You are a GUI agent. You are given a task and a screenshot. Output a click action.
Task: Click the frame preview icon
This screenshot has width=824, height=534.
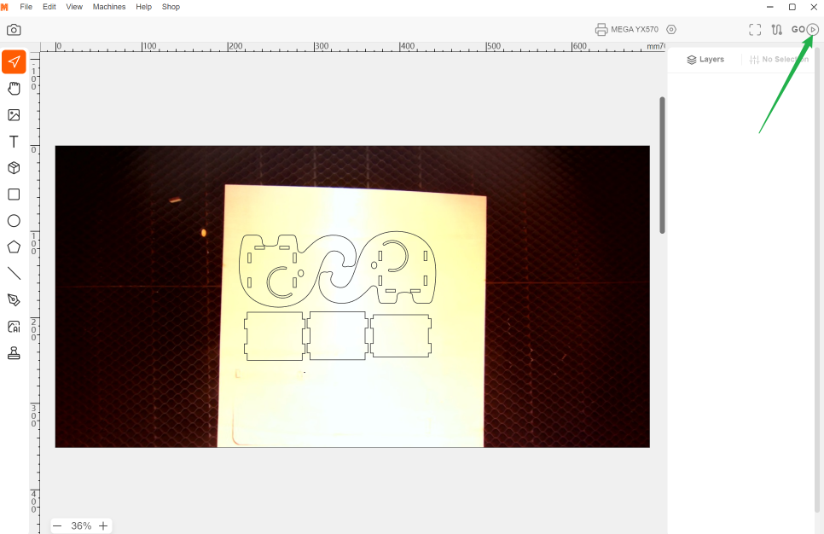pyautogui.click(x=755, y=30)
